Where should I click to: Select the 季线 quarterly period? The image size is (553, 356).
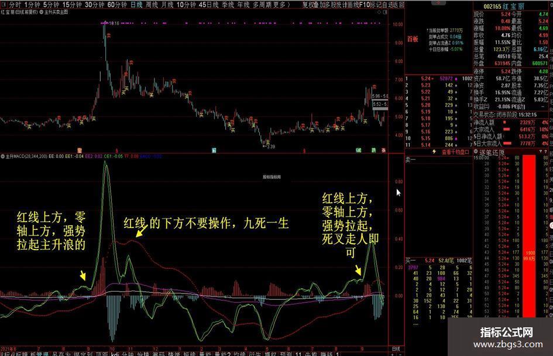228,5
